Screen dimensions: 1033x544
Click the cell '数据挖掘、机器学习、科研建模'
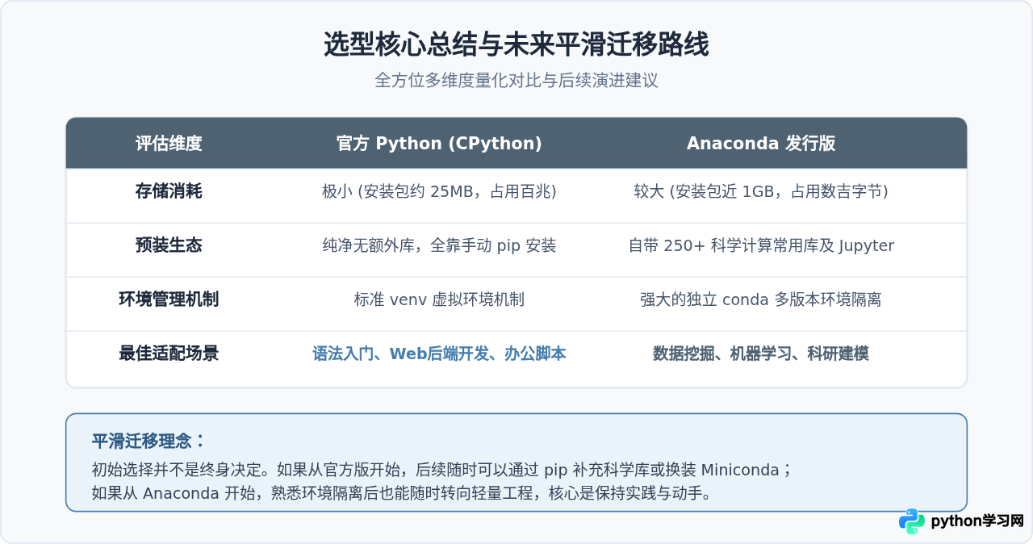[x=761, y=354]
